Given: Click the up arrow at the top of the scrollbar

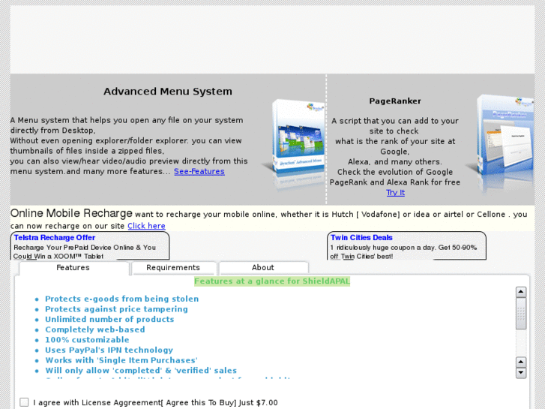Looking at the screenshot, I should click(521, 292).
